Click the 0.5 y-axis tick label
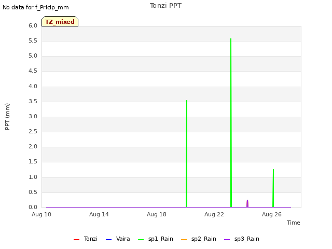Image resolution: width=332 pixels, height=249 pixels. tap(33, 192)
